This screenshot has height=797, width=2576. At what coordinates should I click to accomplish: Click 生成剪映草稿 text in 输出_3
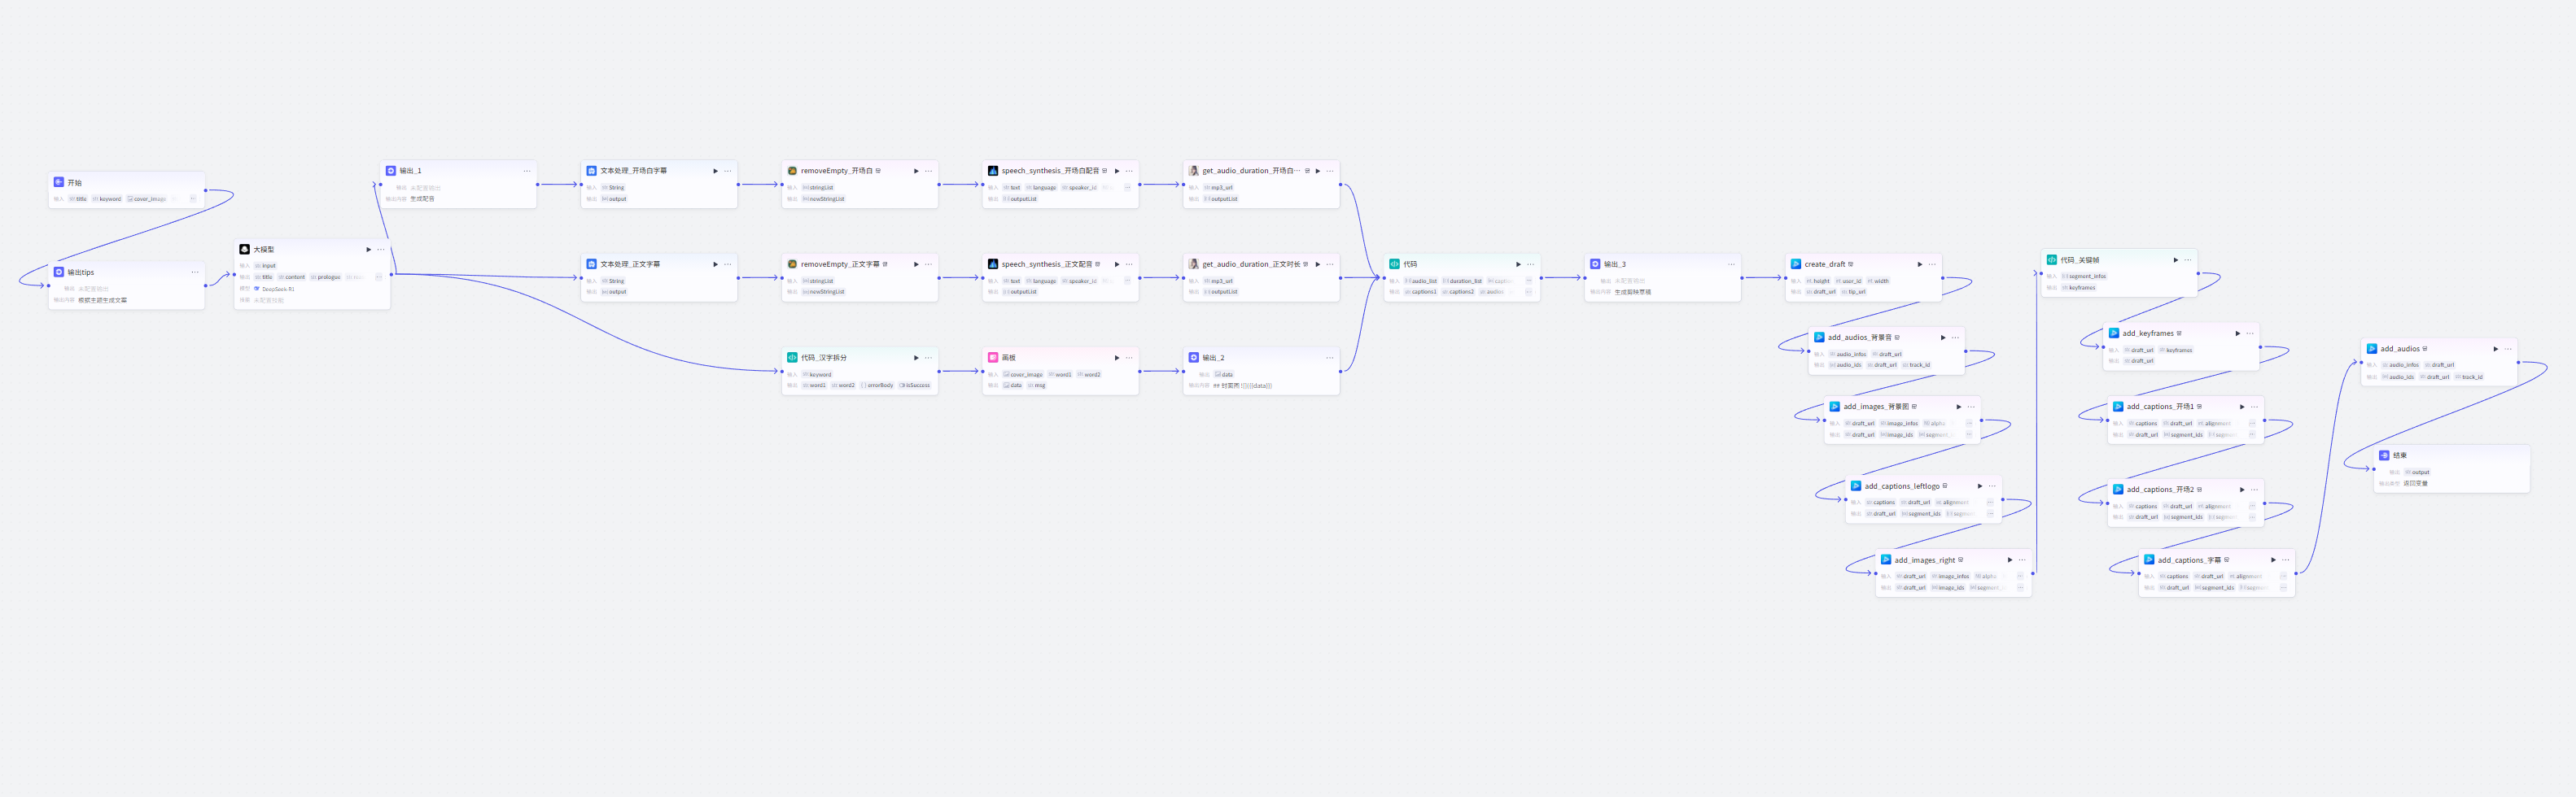(1632, 292)
